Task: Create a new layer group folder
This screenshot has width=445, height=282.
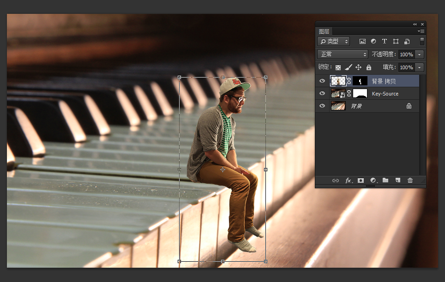Action: click(x=385, y=180)
